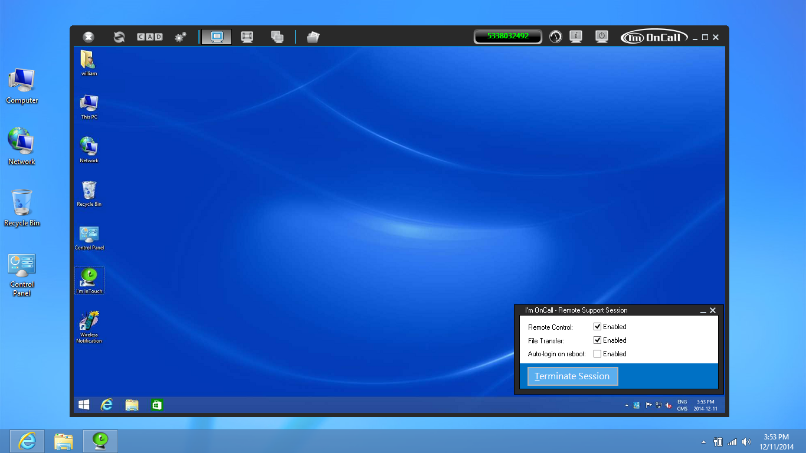The height and width of the screenshot is (453, 806).
Task: Close the Remote Support Session dialog
Action: tap(712, 310)
